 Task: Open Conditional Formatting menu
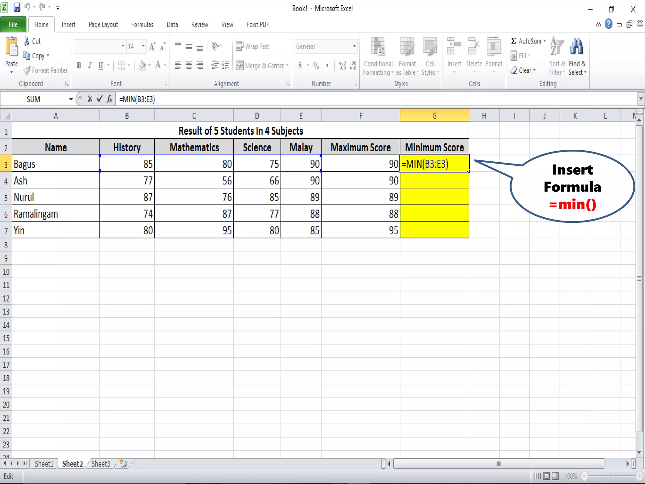click(378, 56)
